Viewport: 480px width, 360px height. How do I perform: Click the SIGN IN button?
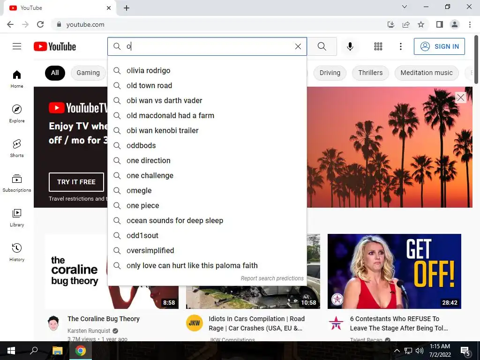[439, 46]
